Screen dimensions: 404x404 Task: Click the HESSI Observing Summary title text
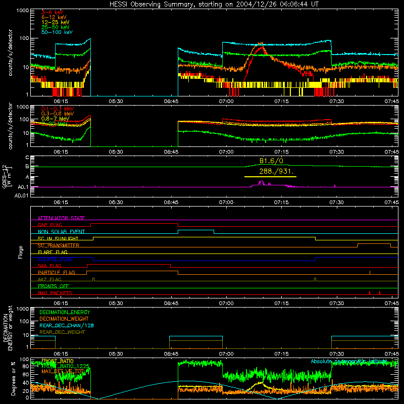click(x=214, y=5)
